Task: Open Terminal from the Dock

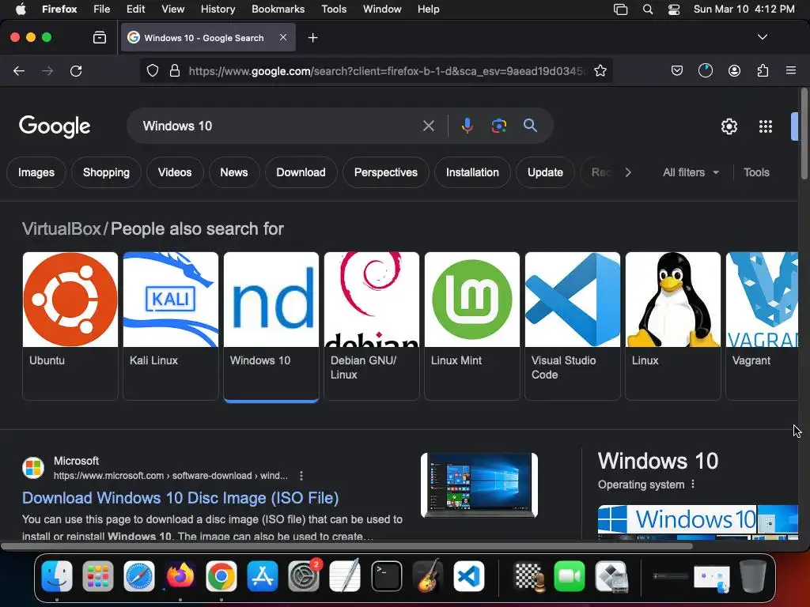Action: coord(386,576)
